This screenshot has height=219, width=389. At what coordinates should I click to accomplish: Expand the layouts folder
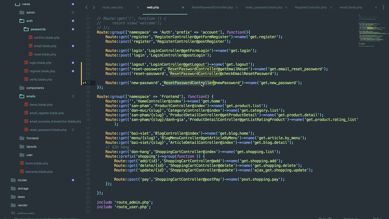pyautogui.click(x=22, y=147)
